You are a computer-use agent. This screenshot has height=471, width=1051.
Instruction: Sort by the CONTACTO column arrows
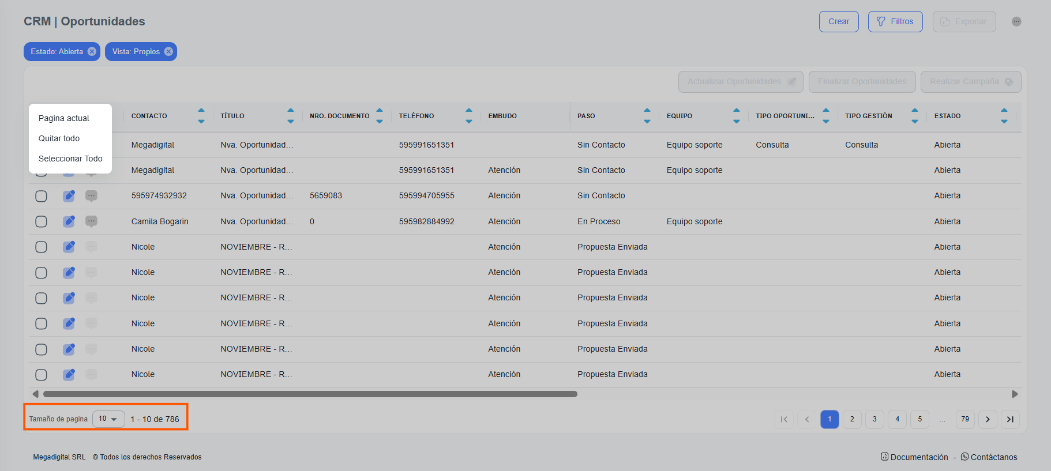click(201, 116)
